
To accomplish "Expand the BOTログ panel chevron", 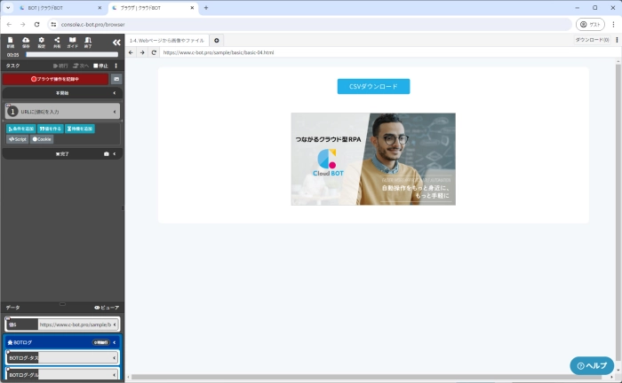I will (x=114, y=341).
